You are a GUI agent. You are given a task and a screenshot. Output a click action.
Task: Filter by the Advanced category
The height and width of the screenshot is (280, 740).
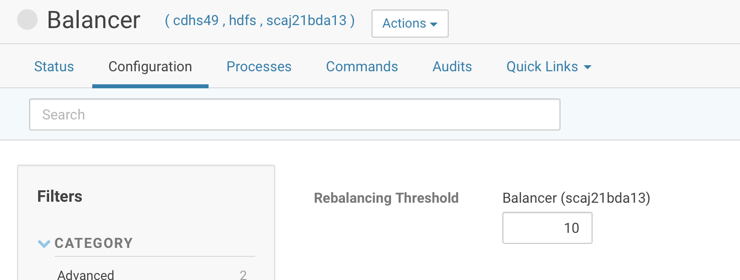[86, 274]
